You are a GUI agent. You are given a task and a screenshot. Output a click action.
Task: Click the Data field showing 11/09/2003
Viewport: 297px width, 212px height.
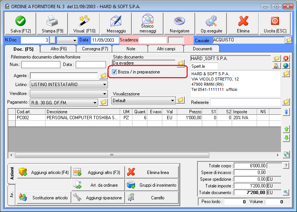click(105, 40)
